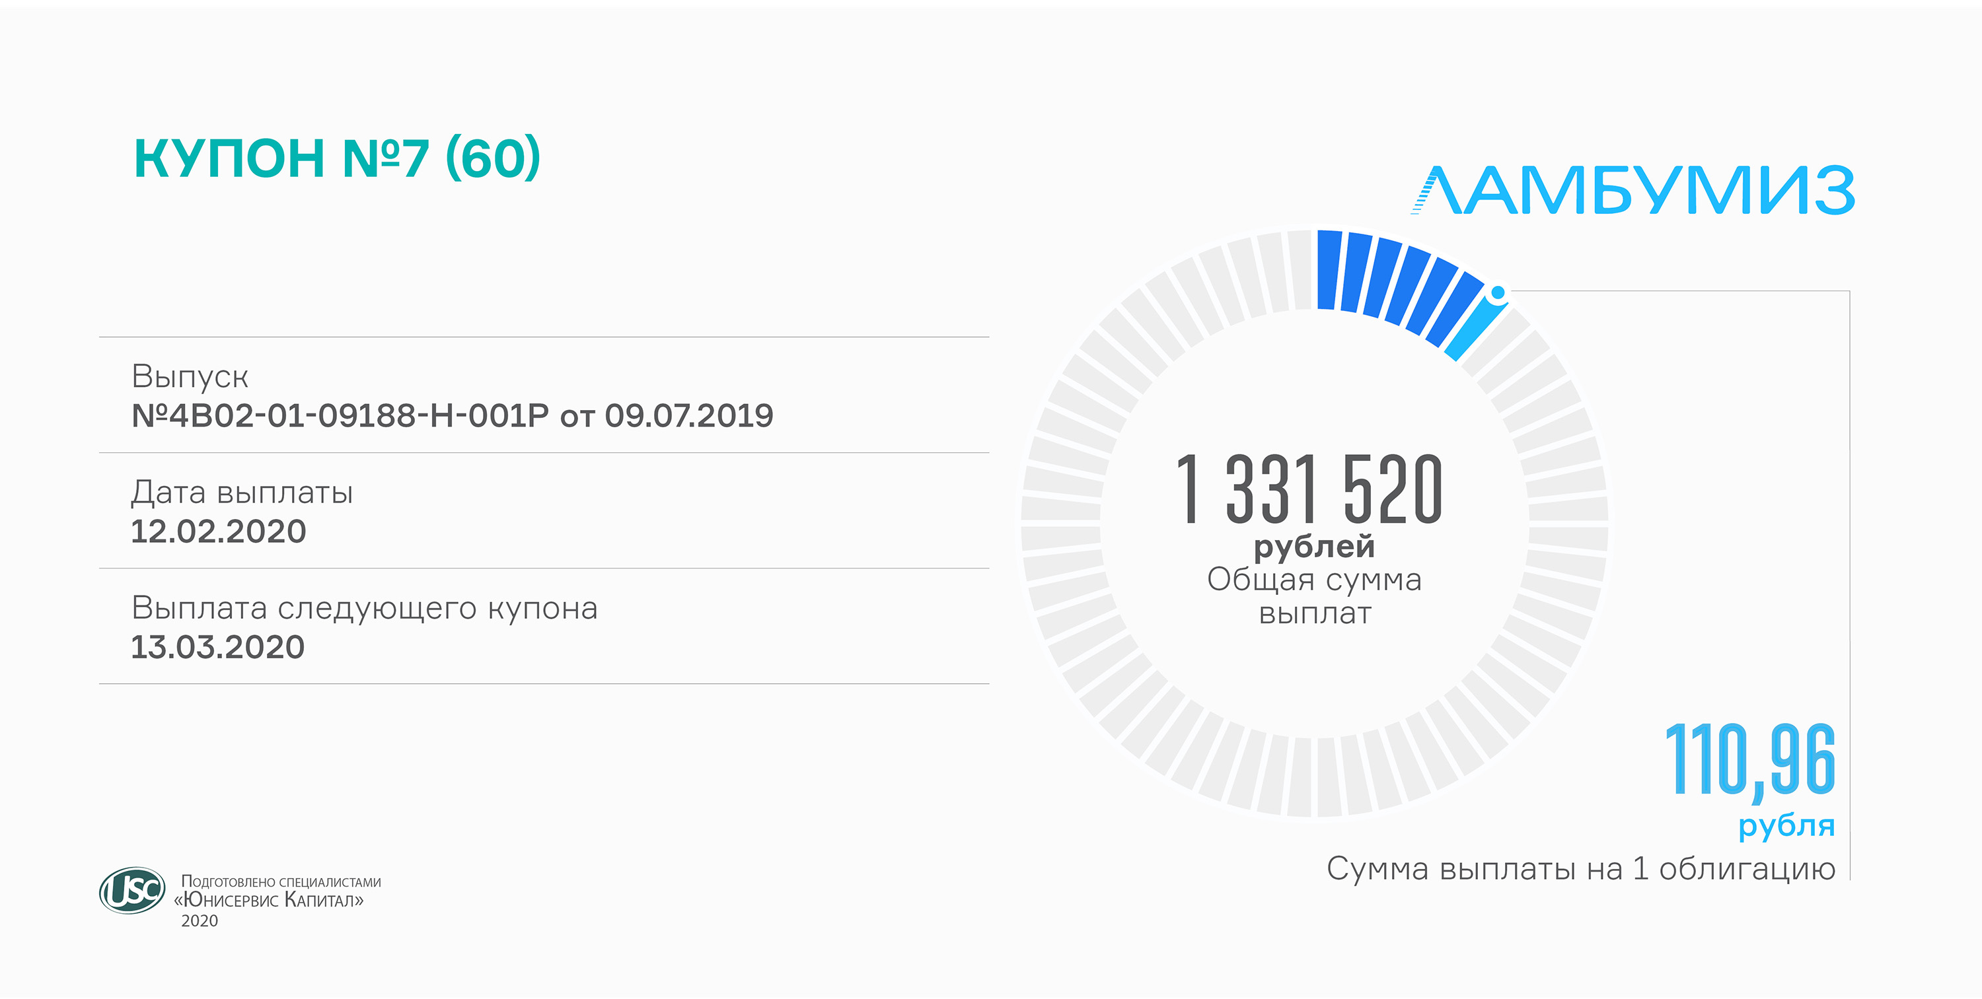
Task: Select issue number №4B02-01-09188-H-001P
Action: coord(340,416)
